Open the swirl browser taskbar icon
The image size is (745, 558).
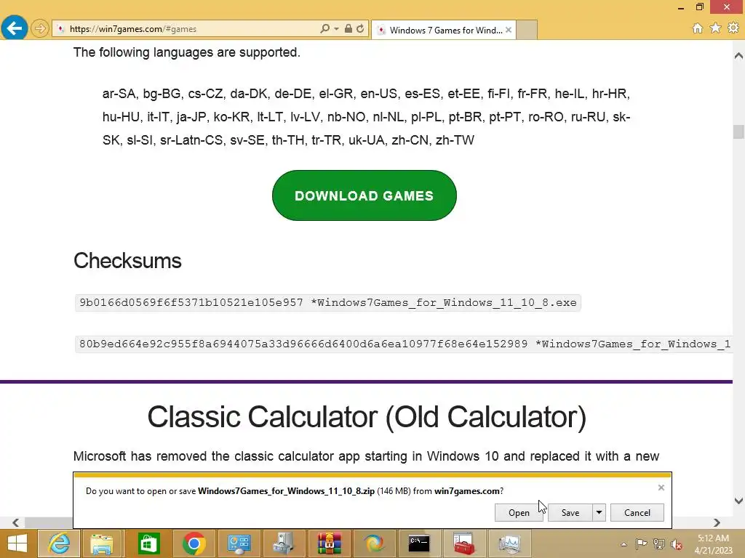point(374,543)
